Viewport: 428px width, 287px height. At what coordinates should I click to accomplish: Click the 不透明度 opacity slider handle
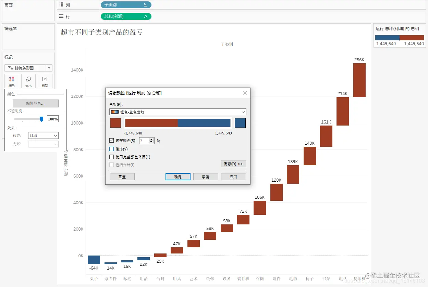click(42, 119)
